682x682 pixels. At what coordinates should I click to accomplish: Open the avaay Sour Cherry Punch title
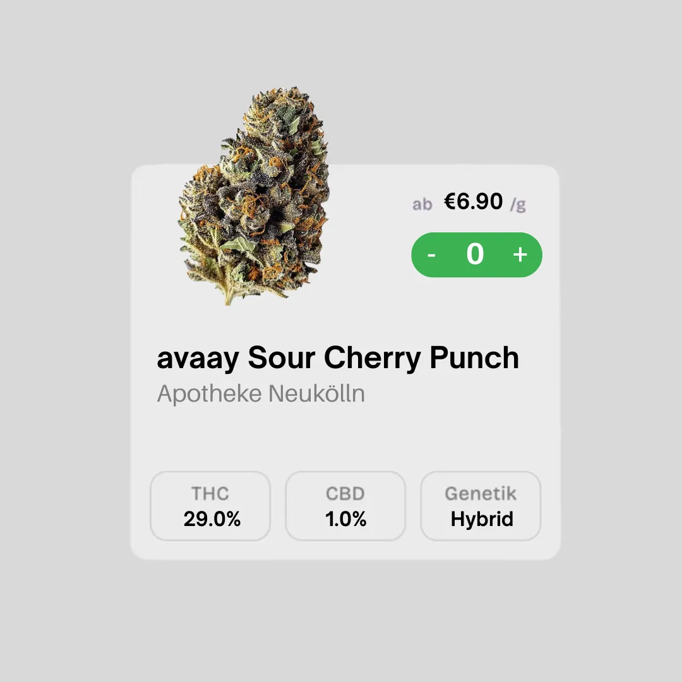click(338, 358)
